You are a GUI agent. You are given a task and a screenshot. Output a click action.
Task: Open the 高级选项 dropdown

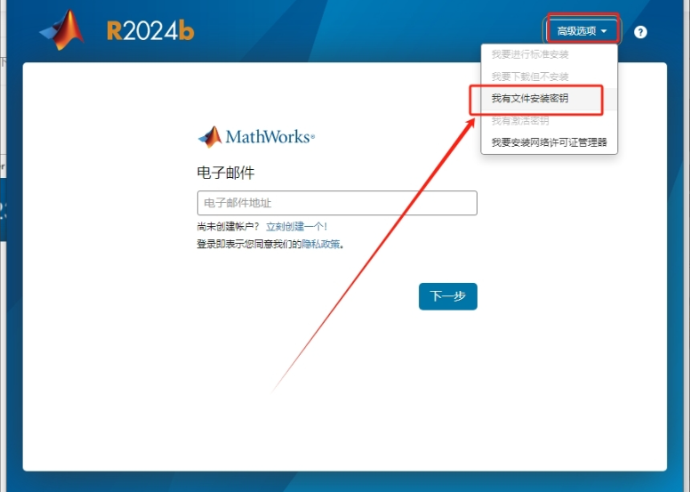pos(582,31)
